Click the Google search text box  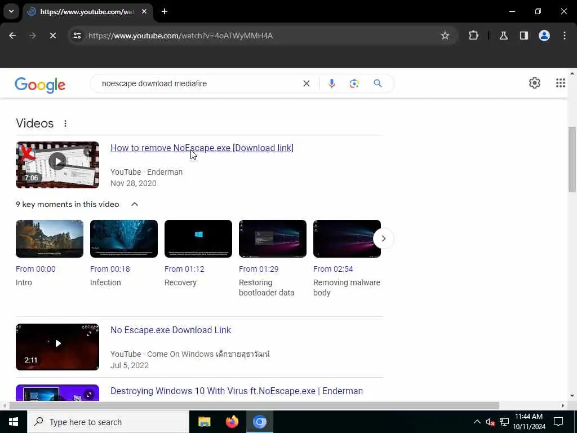199,83
